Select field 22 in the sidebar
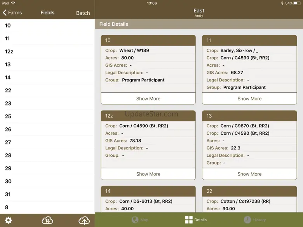This screenshot has width=303, height=227. (x=8, y=90)
